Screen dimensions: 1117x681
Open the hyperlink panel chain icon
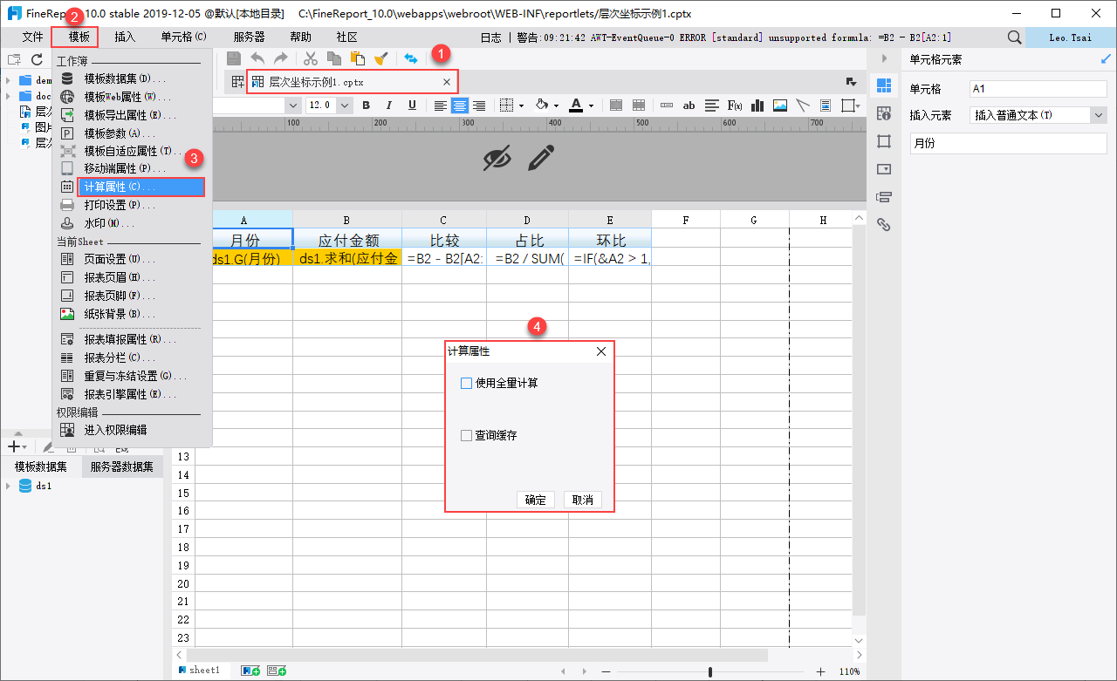884,224
